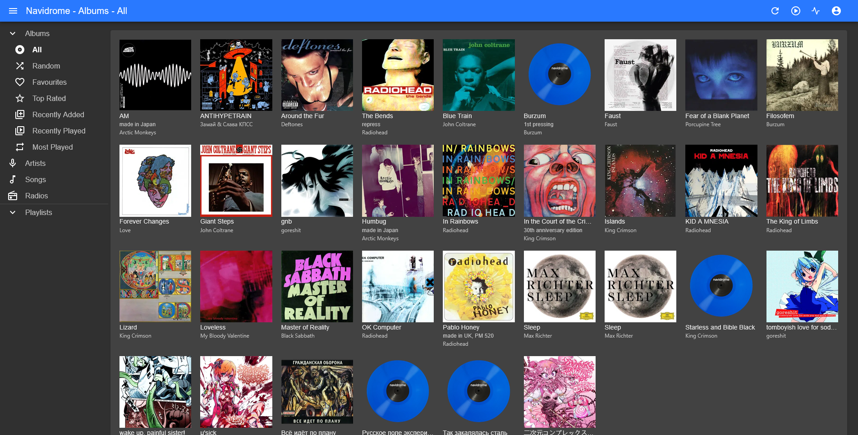The image size is (858, 435).
Task: Click the heart icon beside Favourites
Action: click(20, 82)
